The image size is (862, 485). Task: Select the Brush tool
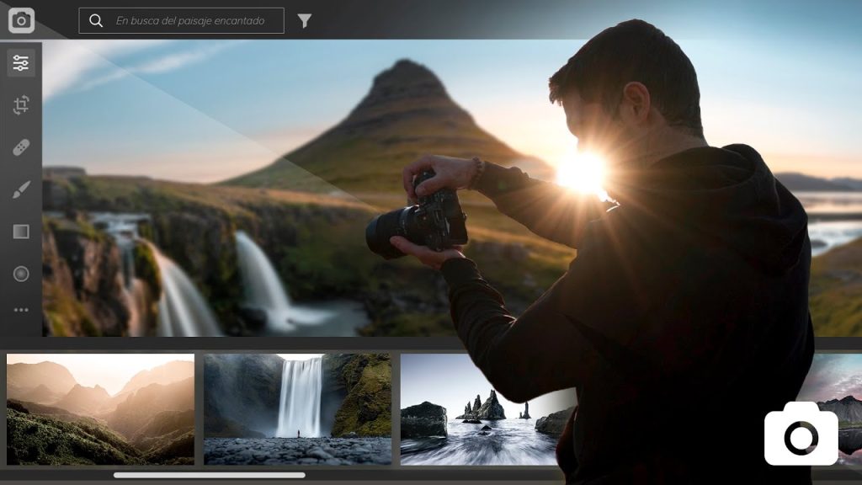click(x=21, y=189)
